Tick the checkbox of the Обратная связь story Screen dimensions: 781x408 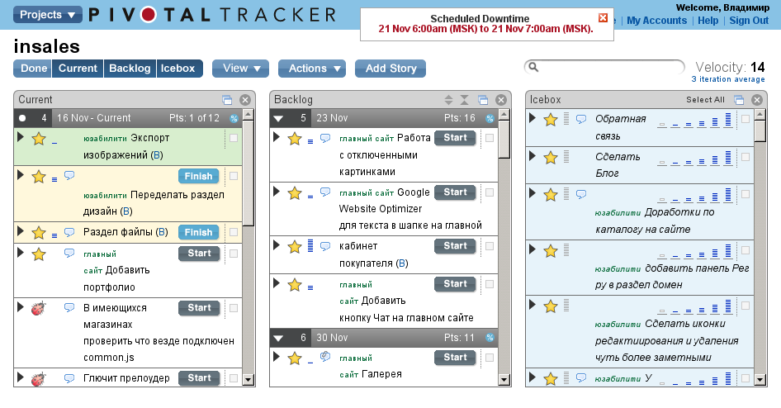745,119
